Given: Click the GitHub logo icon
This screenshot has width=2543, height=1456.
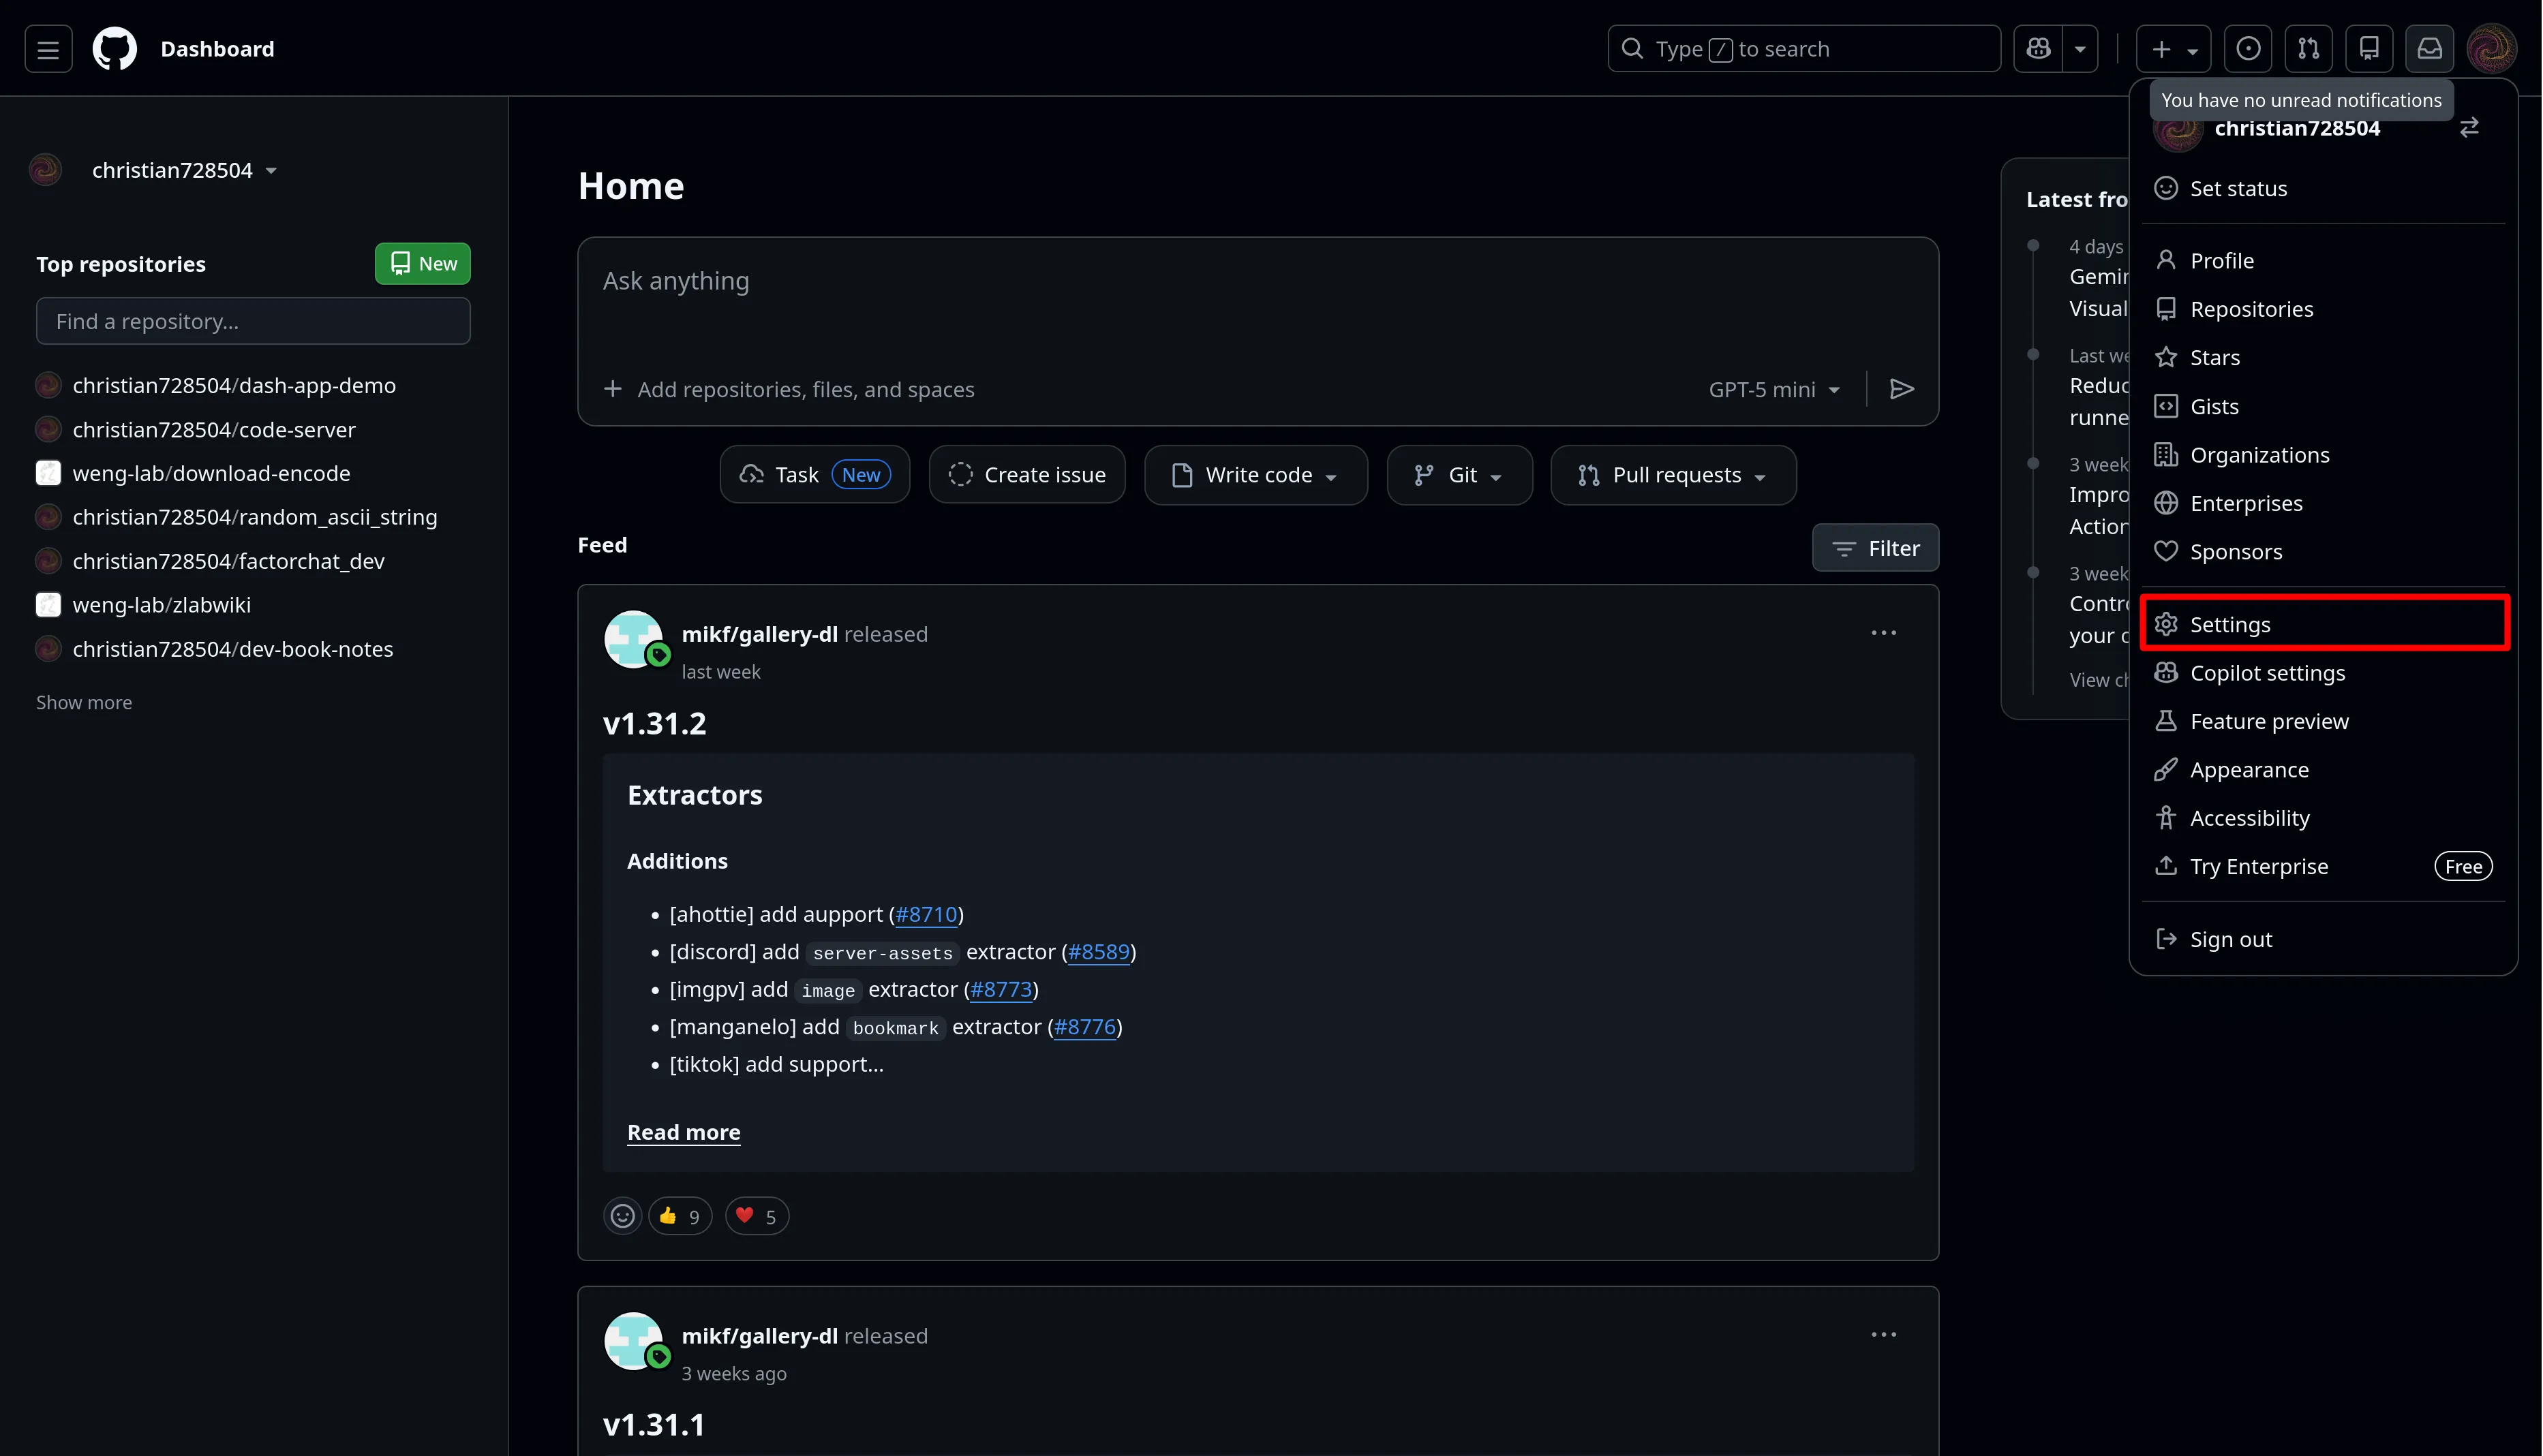Looking at the screenshot, I should pos(114,49).
